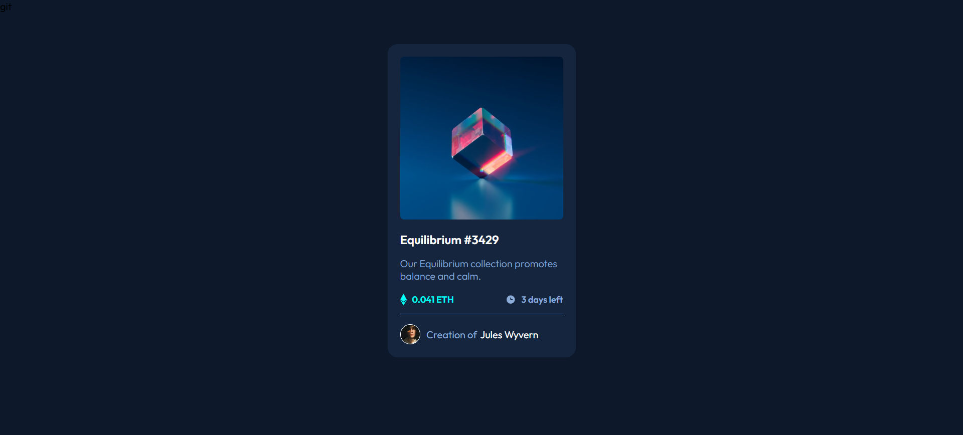Click the word promotes in the description
Screen dimensions: 963x435
[x=536, y=264]
